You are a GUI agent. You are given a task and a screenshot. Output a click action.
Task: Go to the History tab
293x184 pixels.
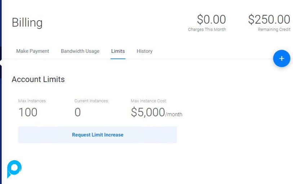[x=145, y=51]
